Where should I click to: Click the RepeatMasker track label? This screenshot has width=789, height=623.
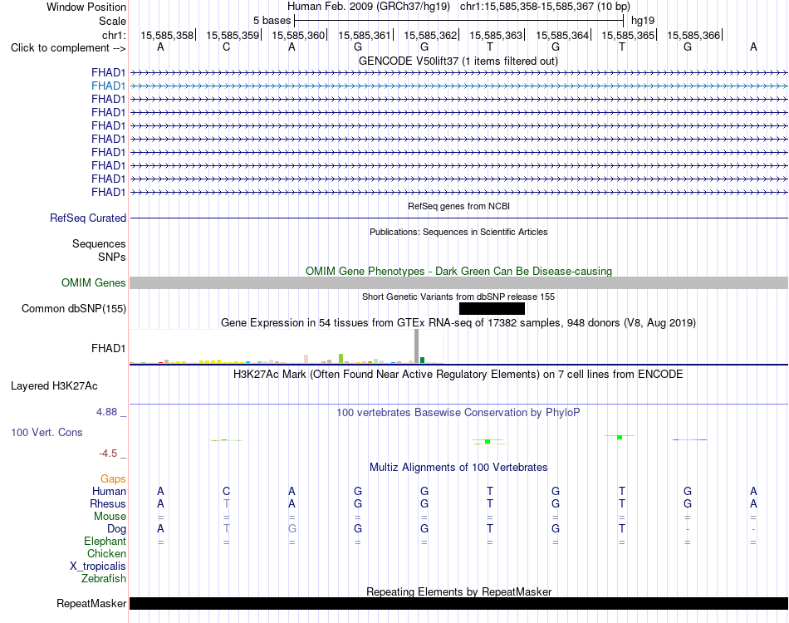point(91,603)
